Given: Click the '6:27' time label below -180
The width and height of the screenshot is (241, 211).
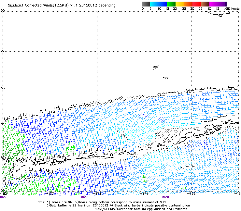Looking at the screenshot, I should tap(3, 197).
